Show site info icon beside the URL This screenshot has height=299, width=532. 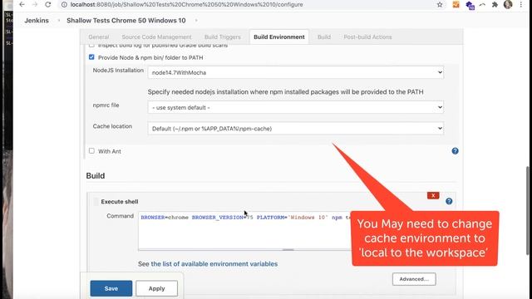[64, 4]
